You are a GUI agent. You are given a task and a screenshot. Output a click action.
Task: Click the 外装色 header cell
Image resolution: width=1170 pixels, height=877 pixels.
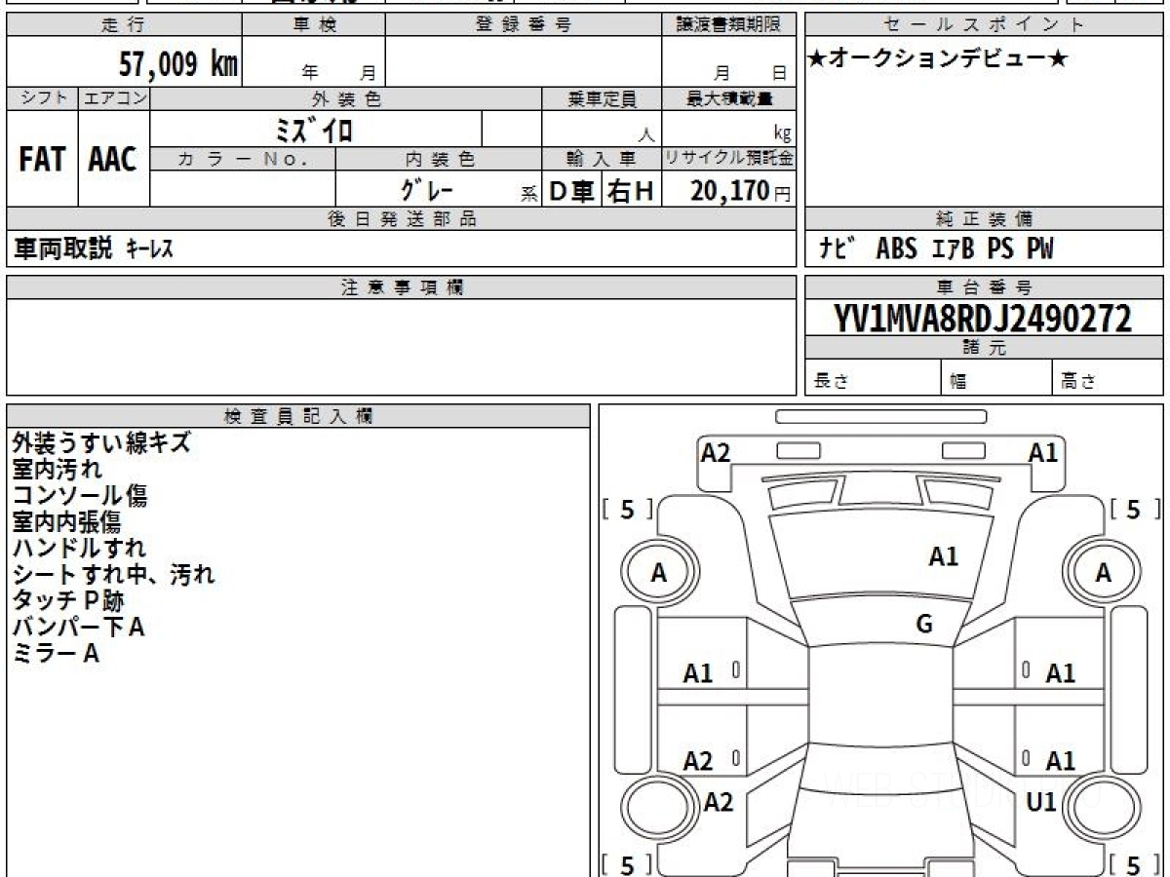pos(346,98)
